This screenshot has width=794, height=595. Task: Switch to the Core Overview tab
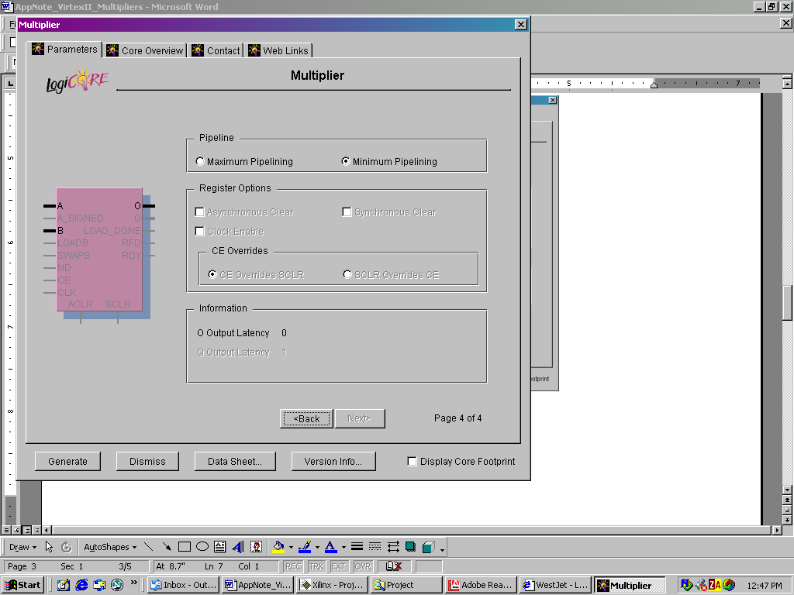(145, 50)
